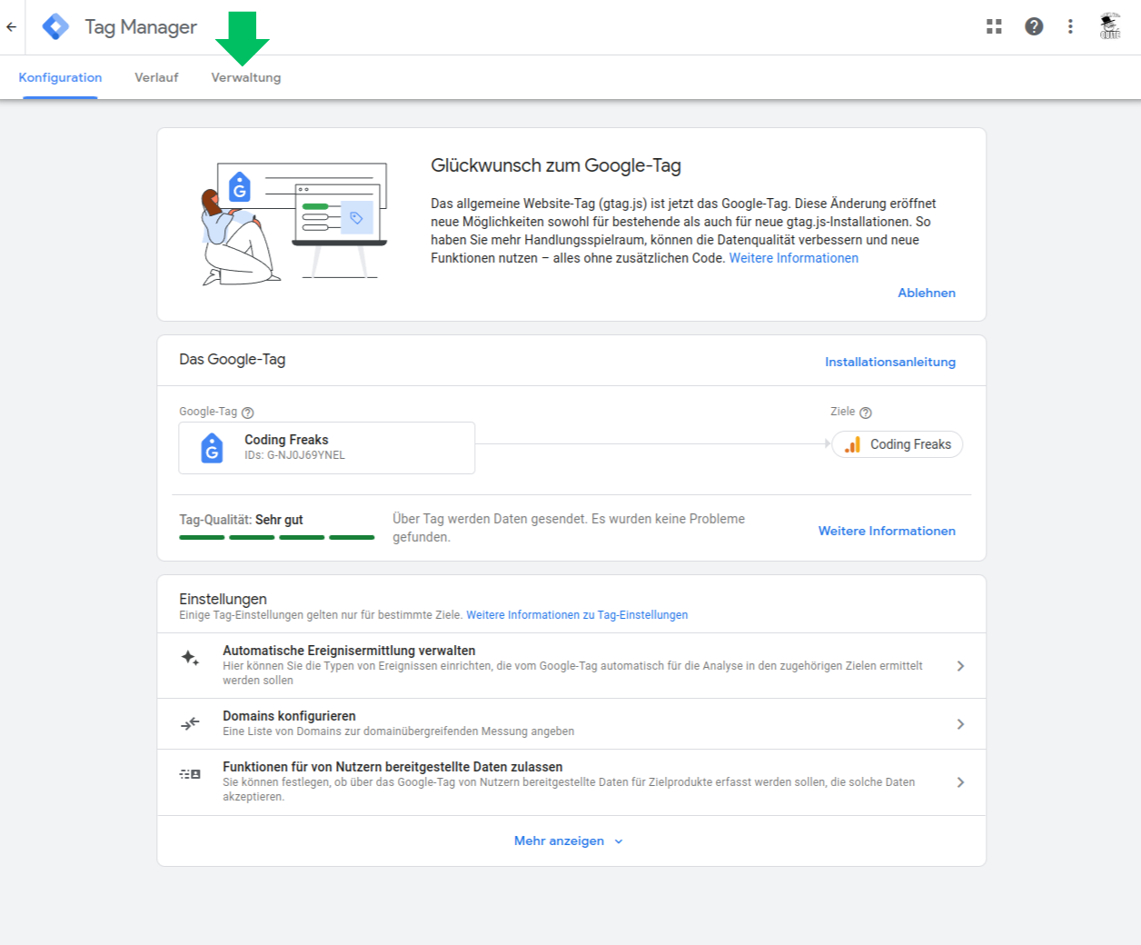Click the Tag-Qualität green progress bar

277,538
